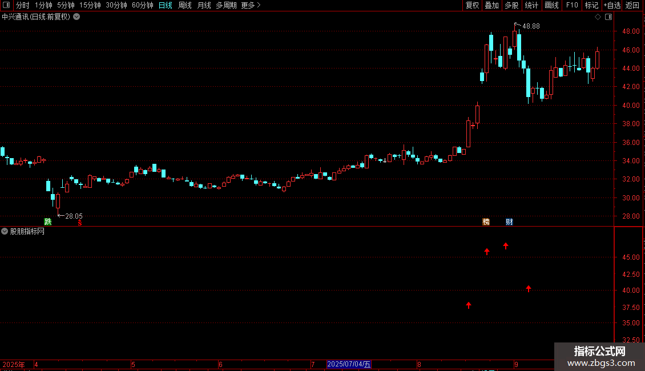
Task: Open F10 company information
Action: pyautogui.click(x=572, y=5)
